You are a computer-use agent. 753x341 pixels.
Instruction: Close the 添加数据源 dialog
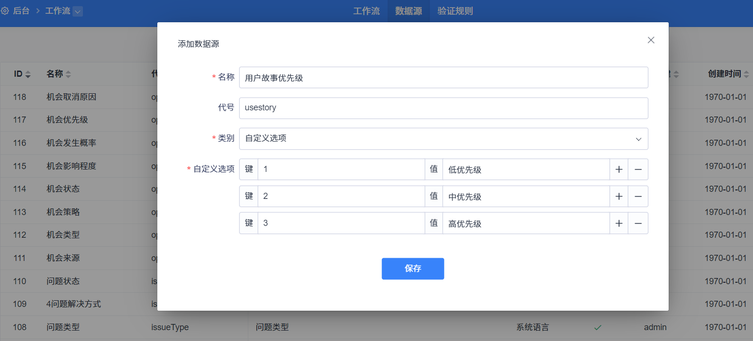click(x=651, y=40)
